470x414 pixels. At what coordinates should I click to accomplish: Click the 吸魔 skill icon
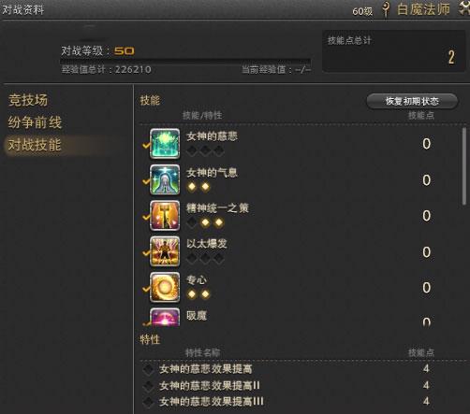(165, 317)
